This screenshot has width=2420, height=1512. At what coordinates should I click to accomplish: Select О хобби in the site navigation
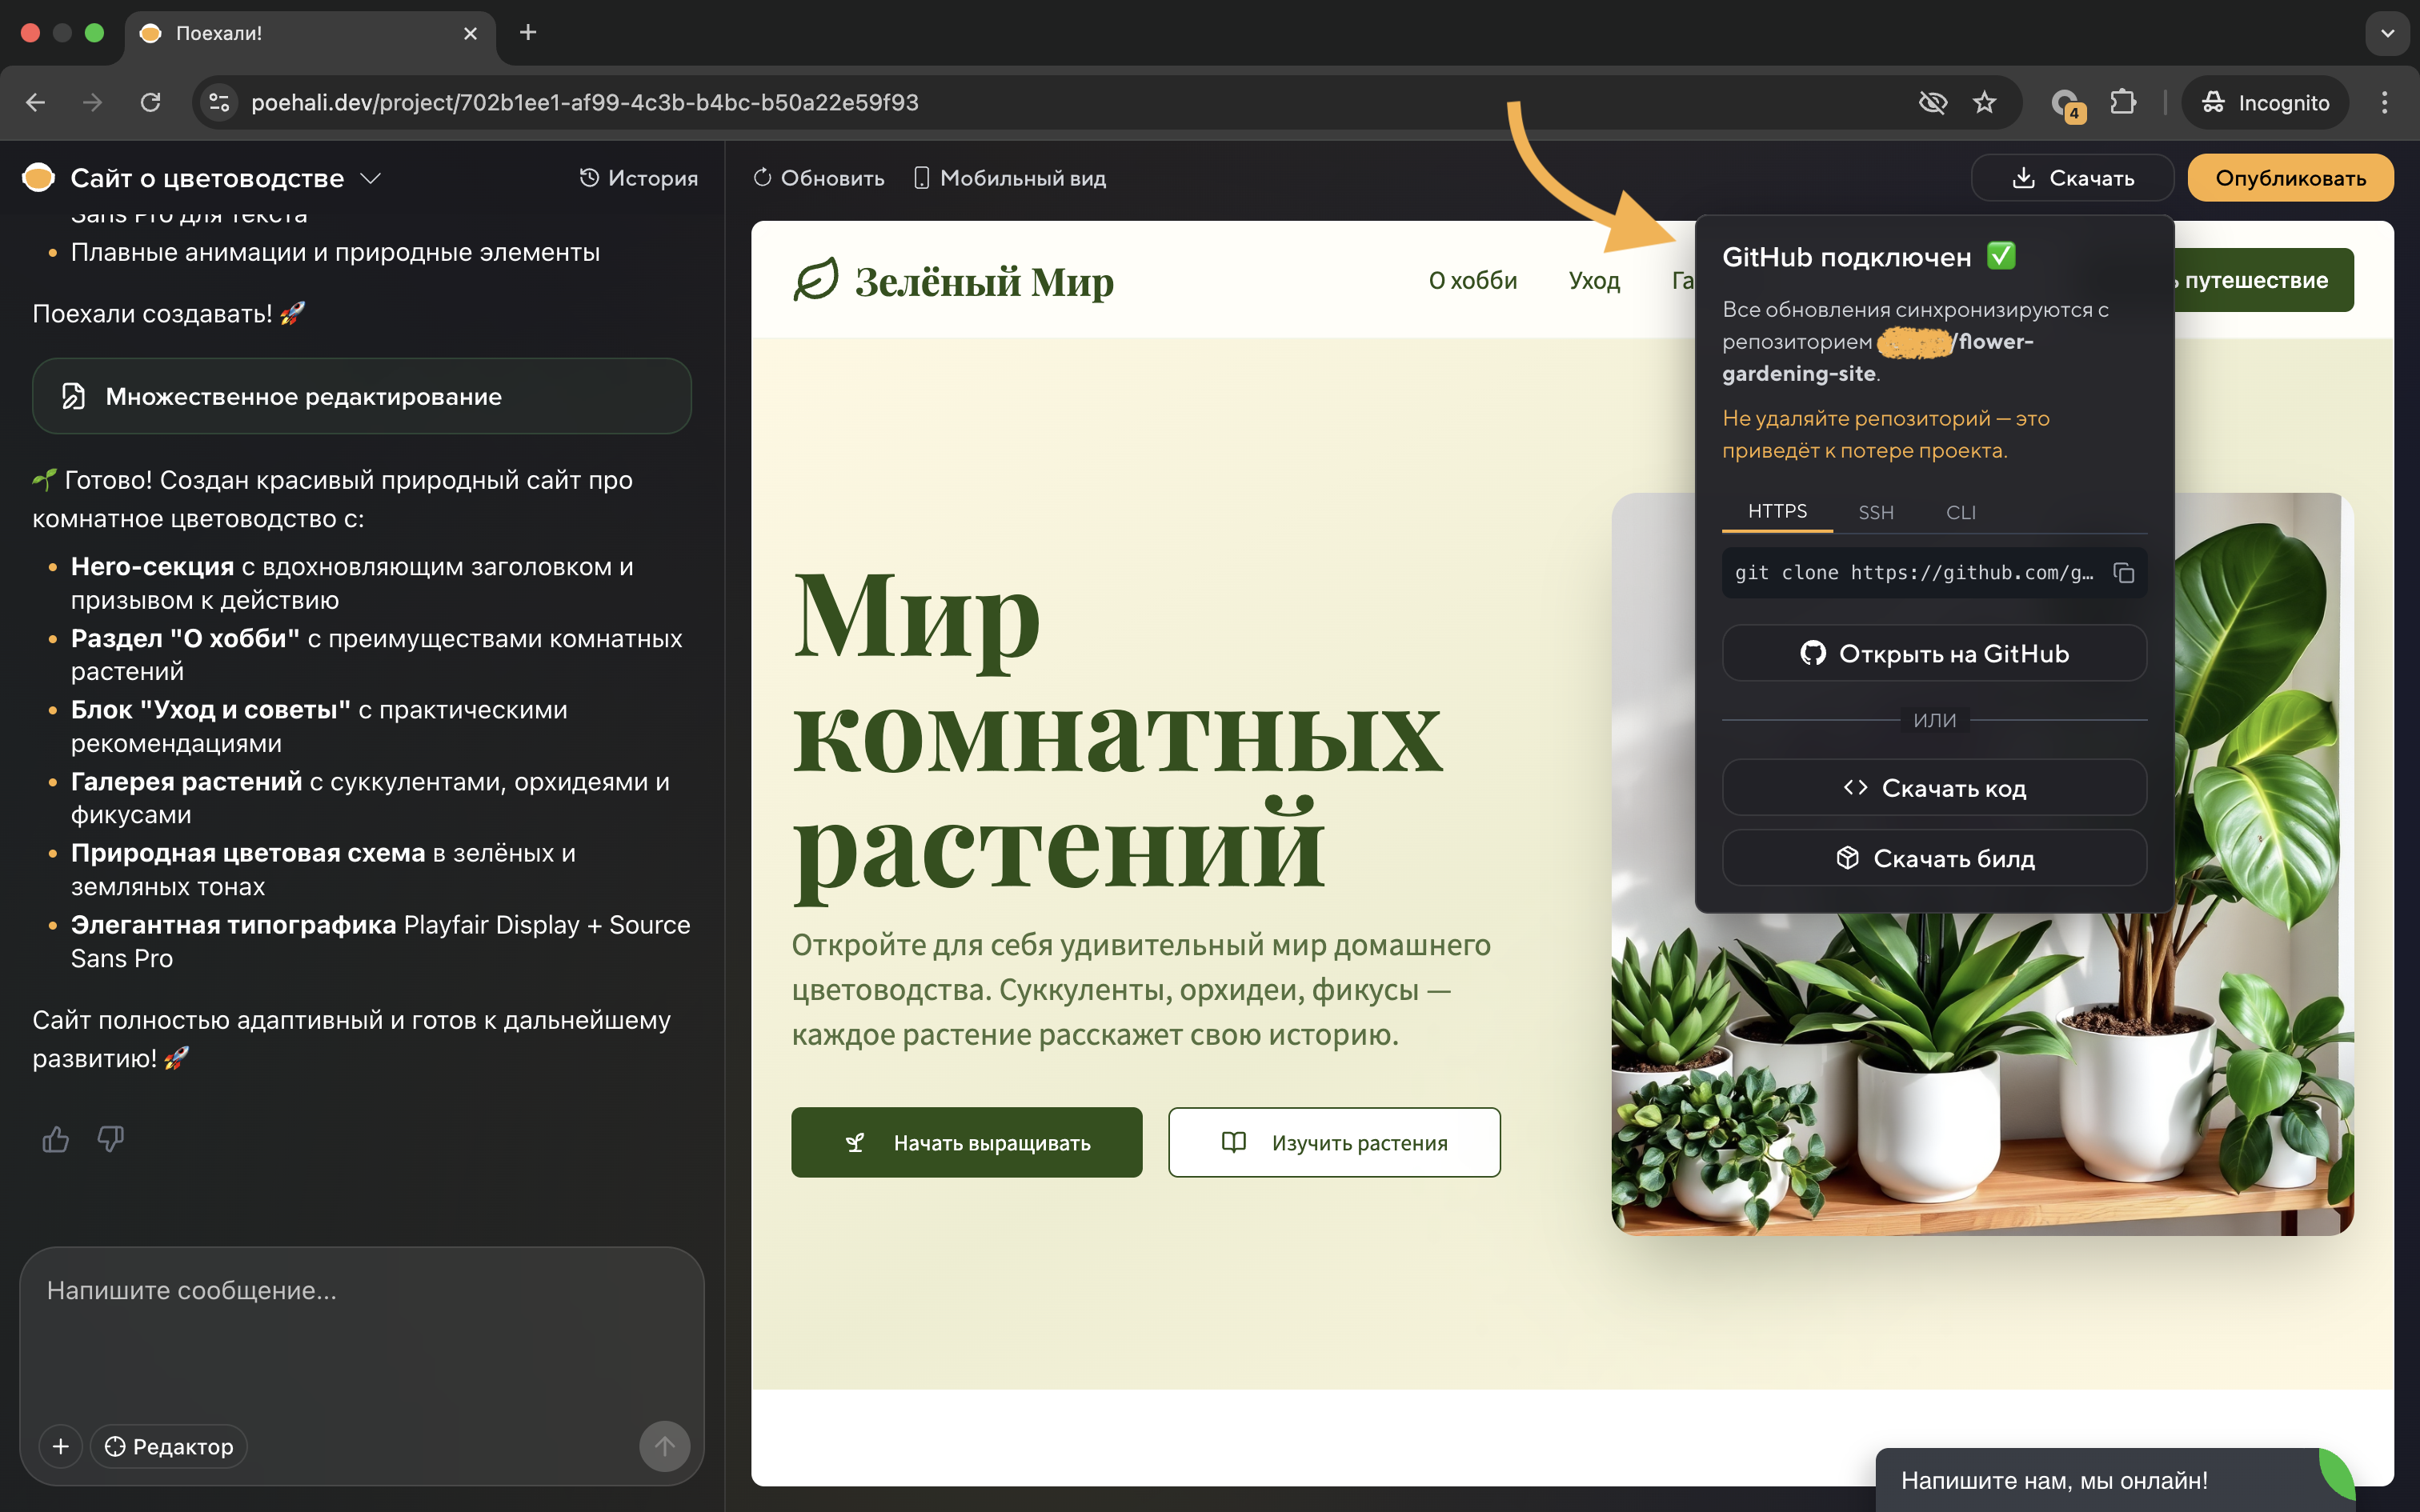pyautogui.click(x=1472, y=280)
